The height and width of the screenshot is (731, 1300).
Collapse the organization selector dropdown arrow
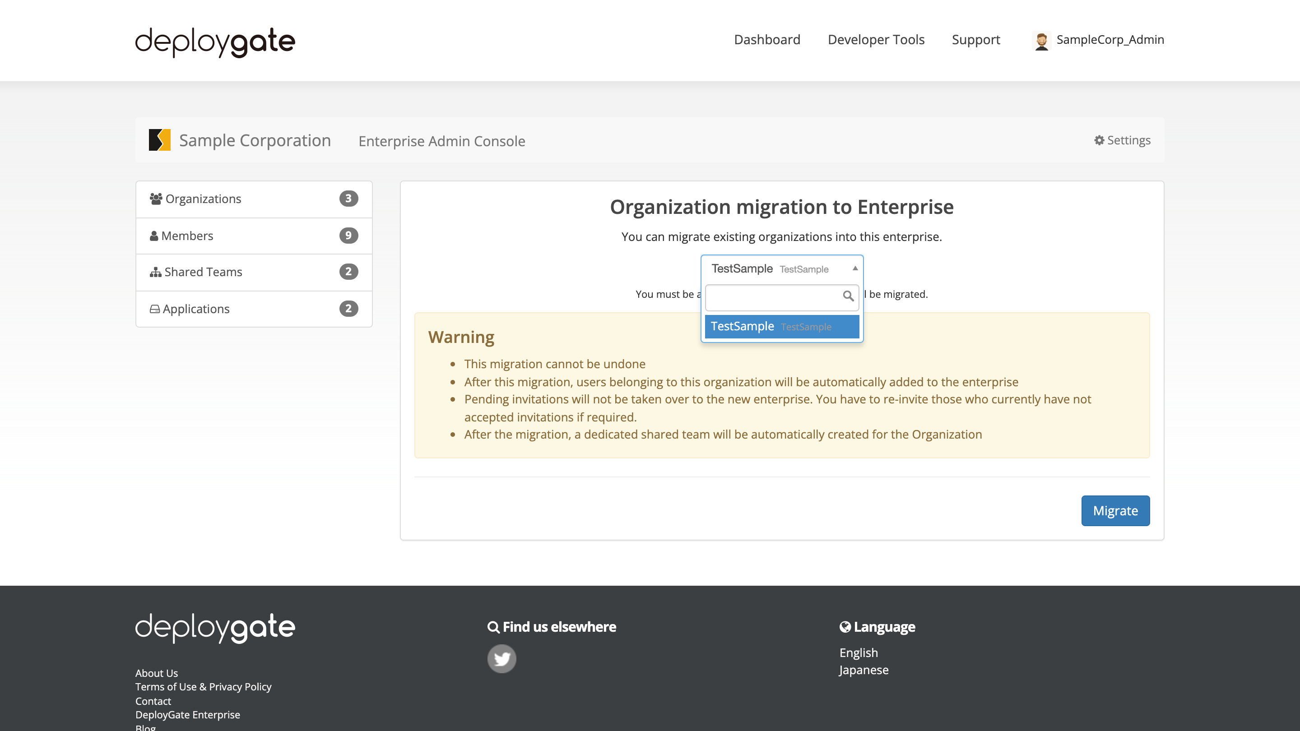[x=854, y=268]
